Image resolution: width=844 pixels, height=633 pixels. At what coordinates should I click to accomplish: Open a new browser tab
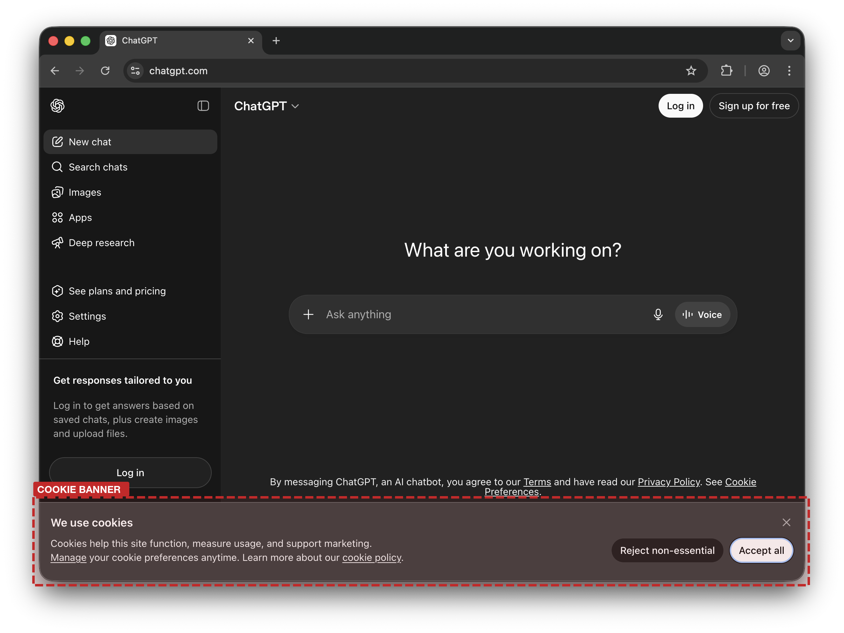click(x=276, y=41)
